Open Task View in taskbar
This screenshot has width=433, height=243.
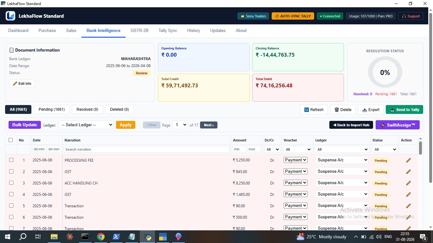click(x=38, y=237)
